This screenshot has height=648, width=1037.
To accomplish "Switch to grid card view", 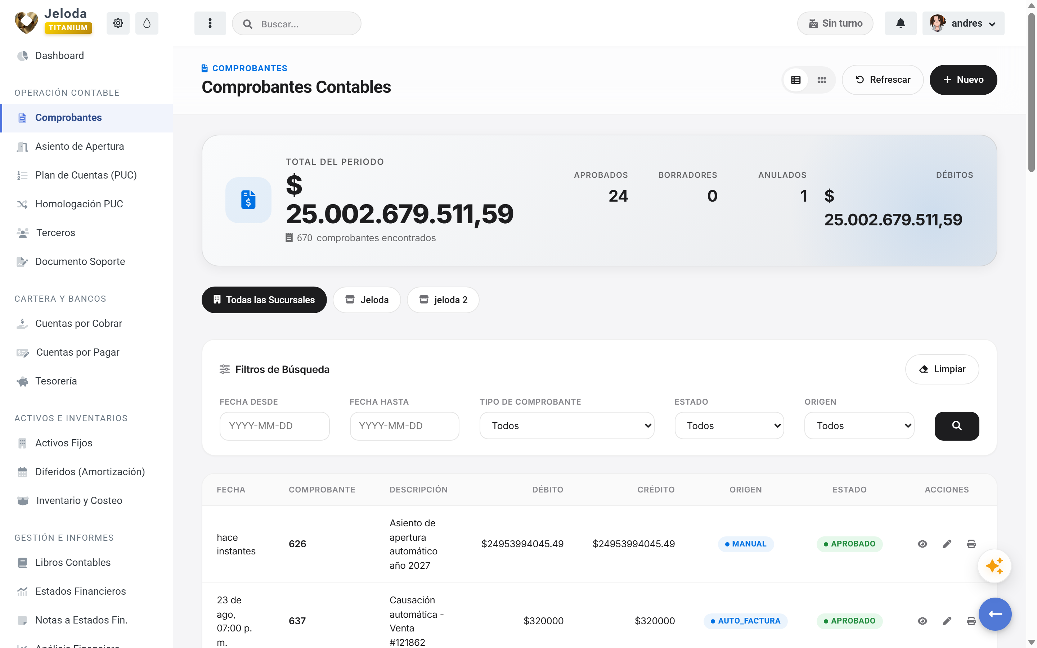I will point(821,80).
